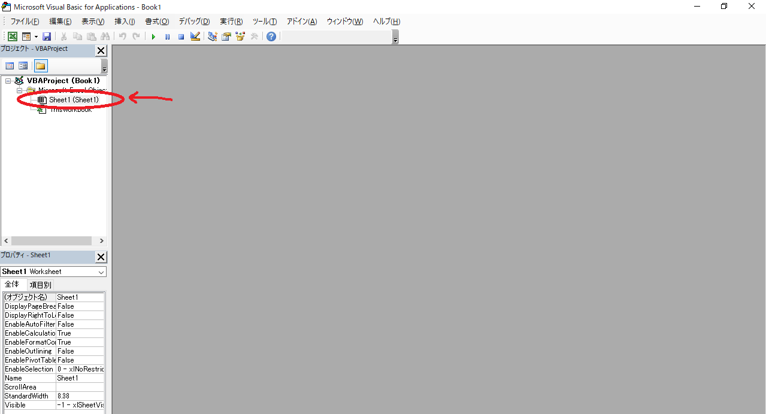Open the 表示(V) menu

click(93, 22)
